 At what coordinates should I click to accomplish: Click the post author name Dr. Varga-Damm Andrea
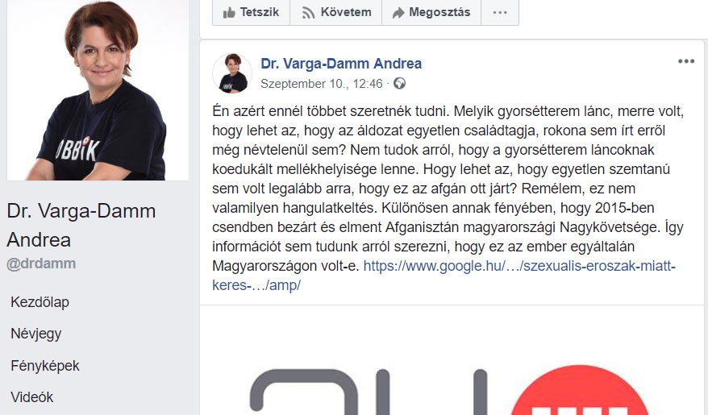pyautogui.click(x=341, y=64)
